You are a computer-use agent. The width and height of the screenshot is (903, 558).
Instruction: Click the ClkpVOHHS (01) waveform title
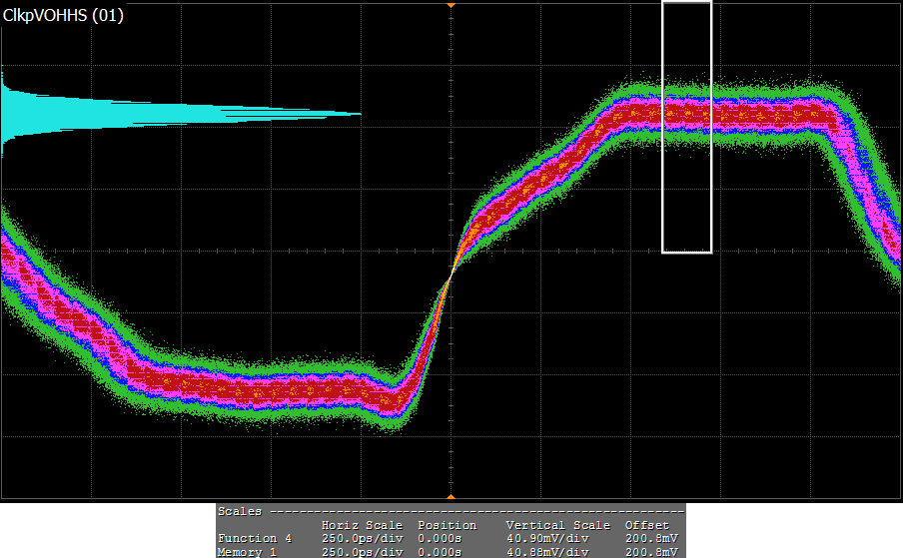63,15
